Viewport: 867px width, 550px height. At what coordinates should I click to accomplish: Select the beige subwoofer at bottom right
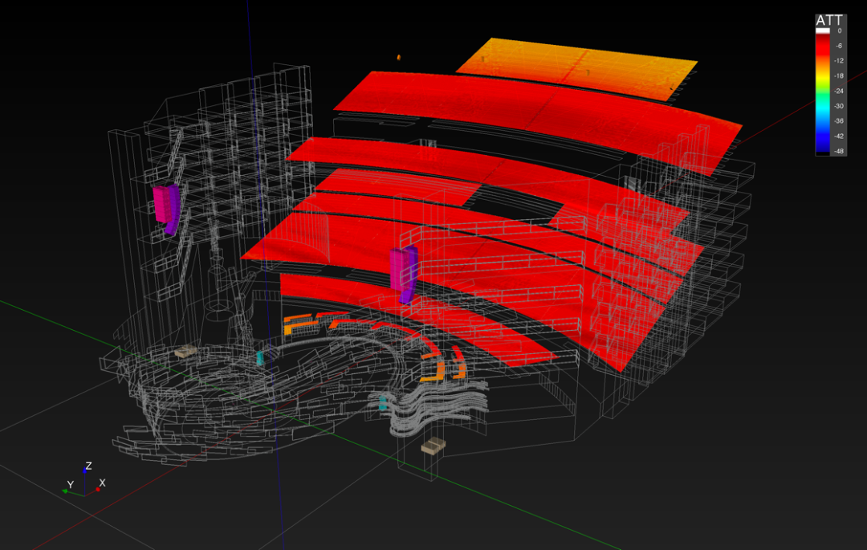click(x=433, y=445)
